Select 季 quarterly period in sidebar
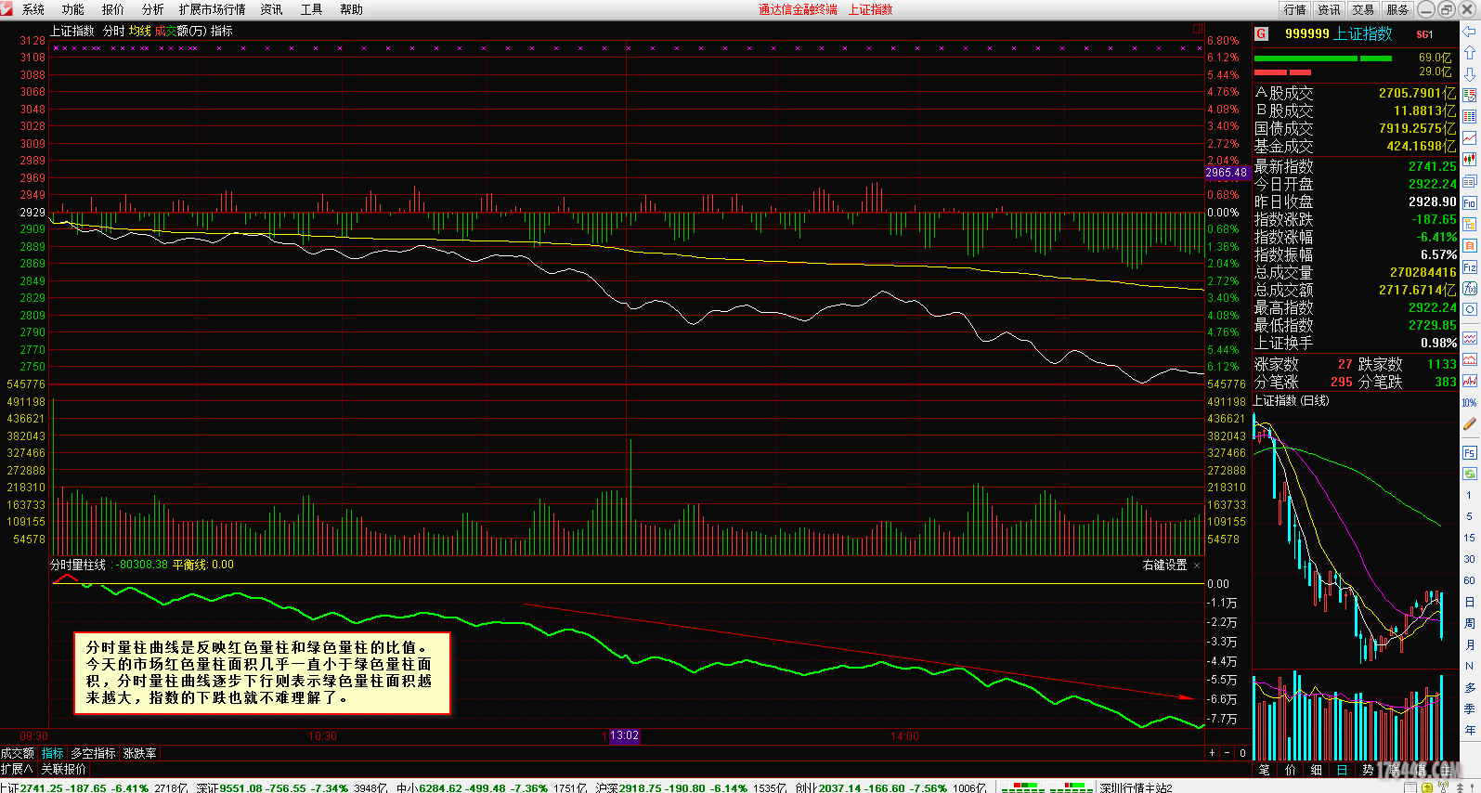 1470,708
